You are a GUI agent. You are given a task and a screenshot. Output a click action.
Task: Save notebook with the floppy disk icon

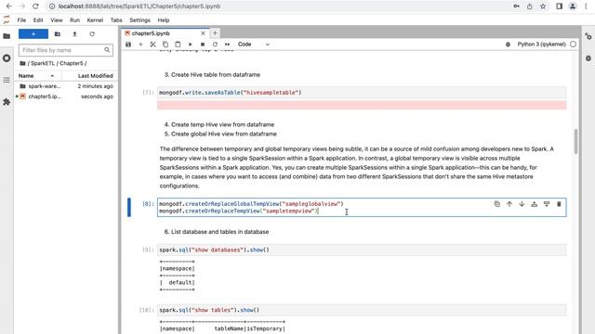click(128, 45)
